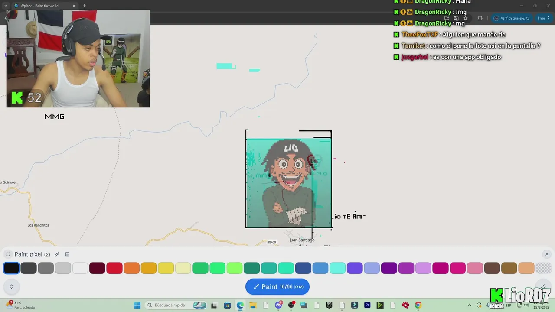Viewport: 555px width, 312px height.
Task: Pick the white color swatch
Action: pyautogui.click(x=80, y=268)
